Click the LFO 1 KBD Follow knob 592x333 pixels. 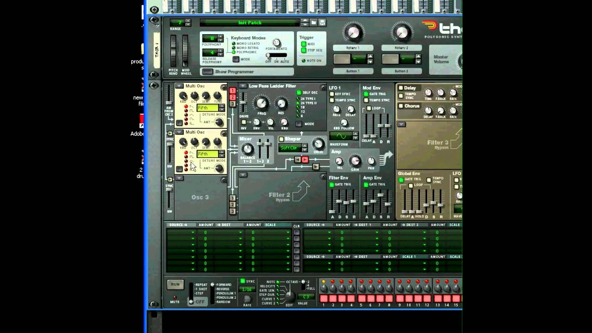pos(344,123)
